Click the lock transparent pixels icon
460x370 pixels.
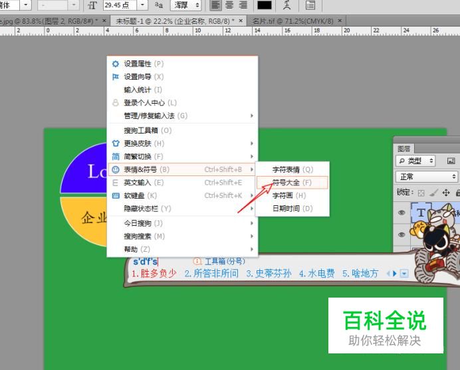[421, 193]
